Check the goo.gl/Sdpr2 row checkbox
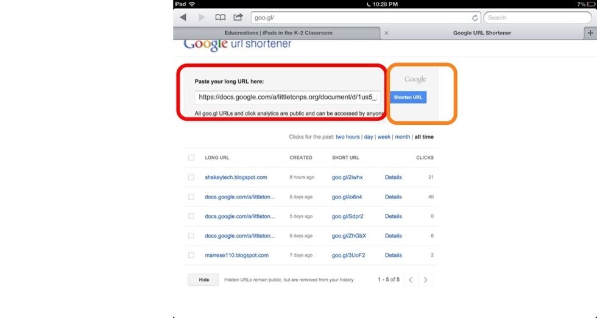 [x=191, y=216]
